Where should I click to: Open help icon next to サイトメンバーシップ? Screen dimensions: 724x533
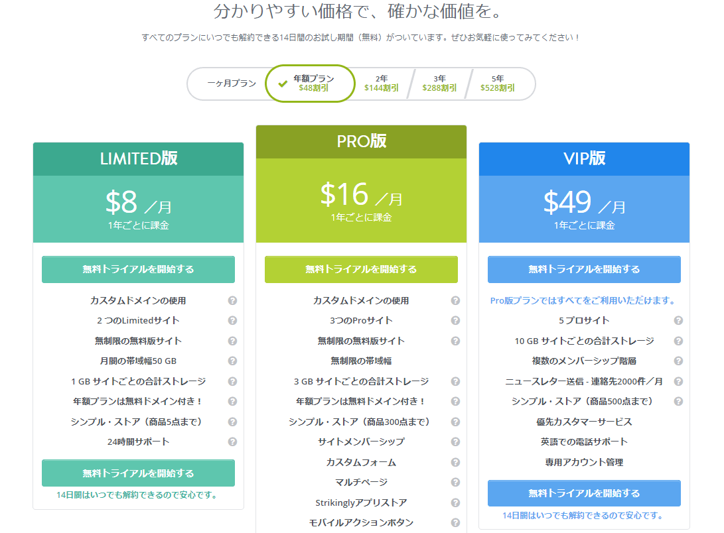click(x=455, y=442)
